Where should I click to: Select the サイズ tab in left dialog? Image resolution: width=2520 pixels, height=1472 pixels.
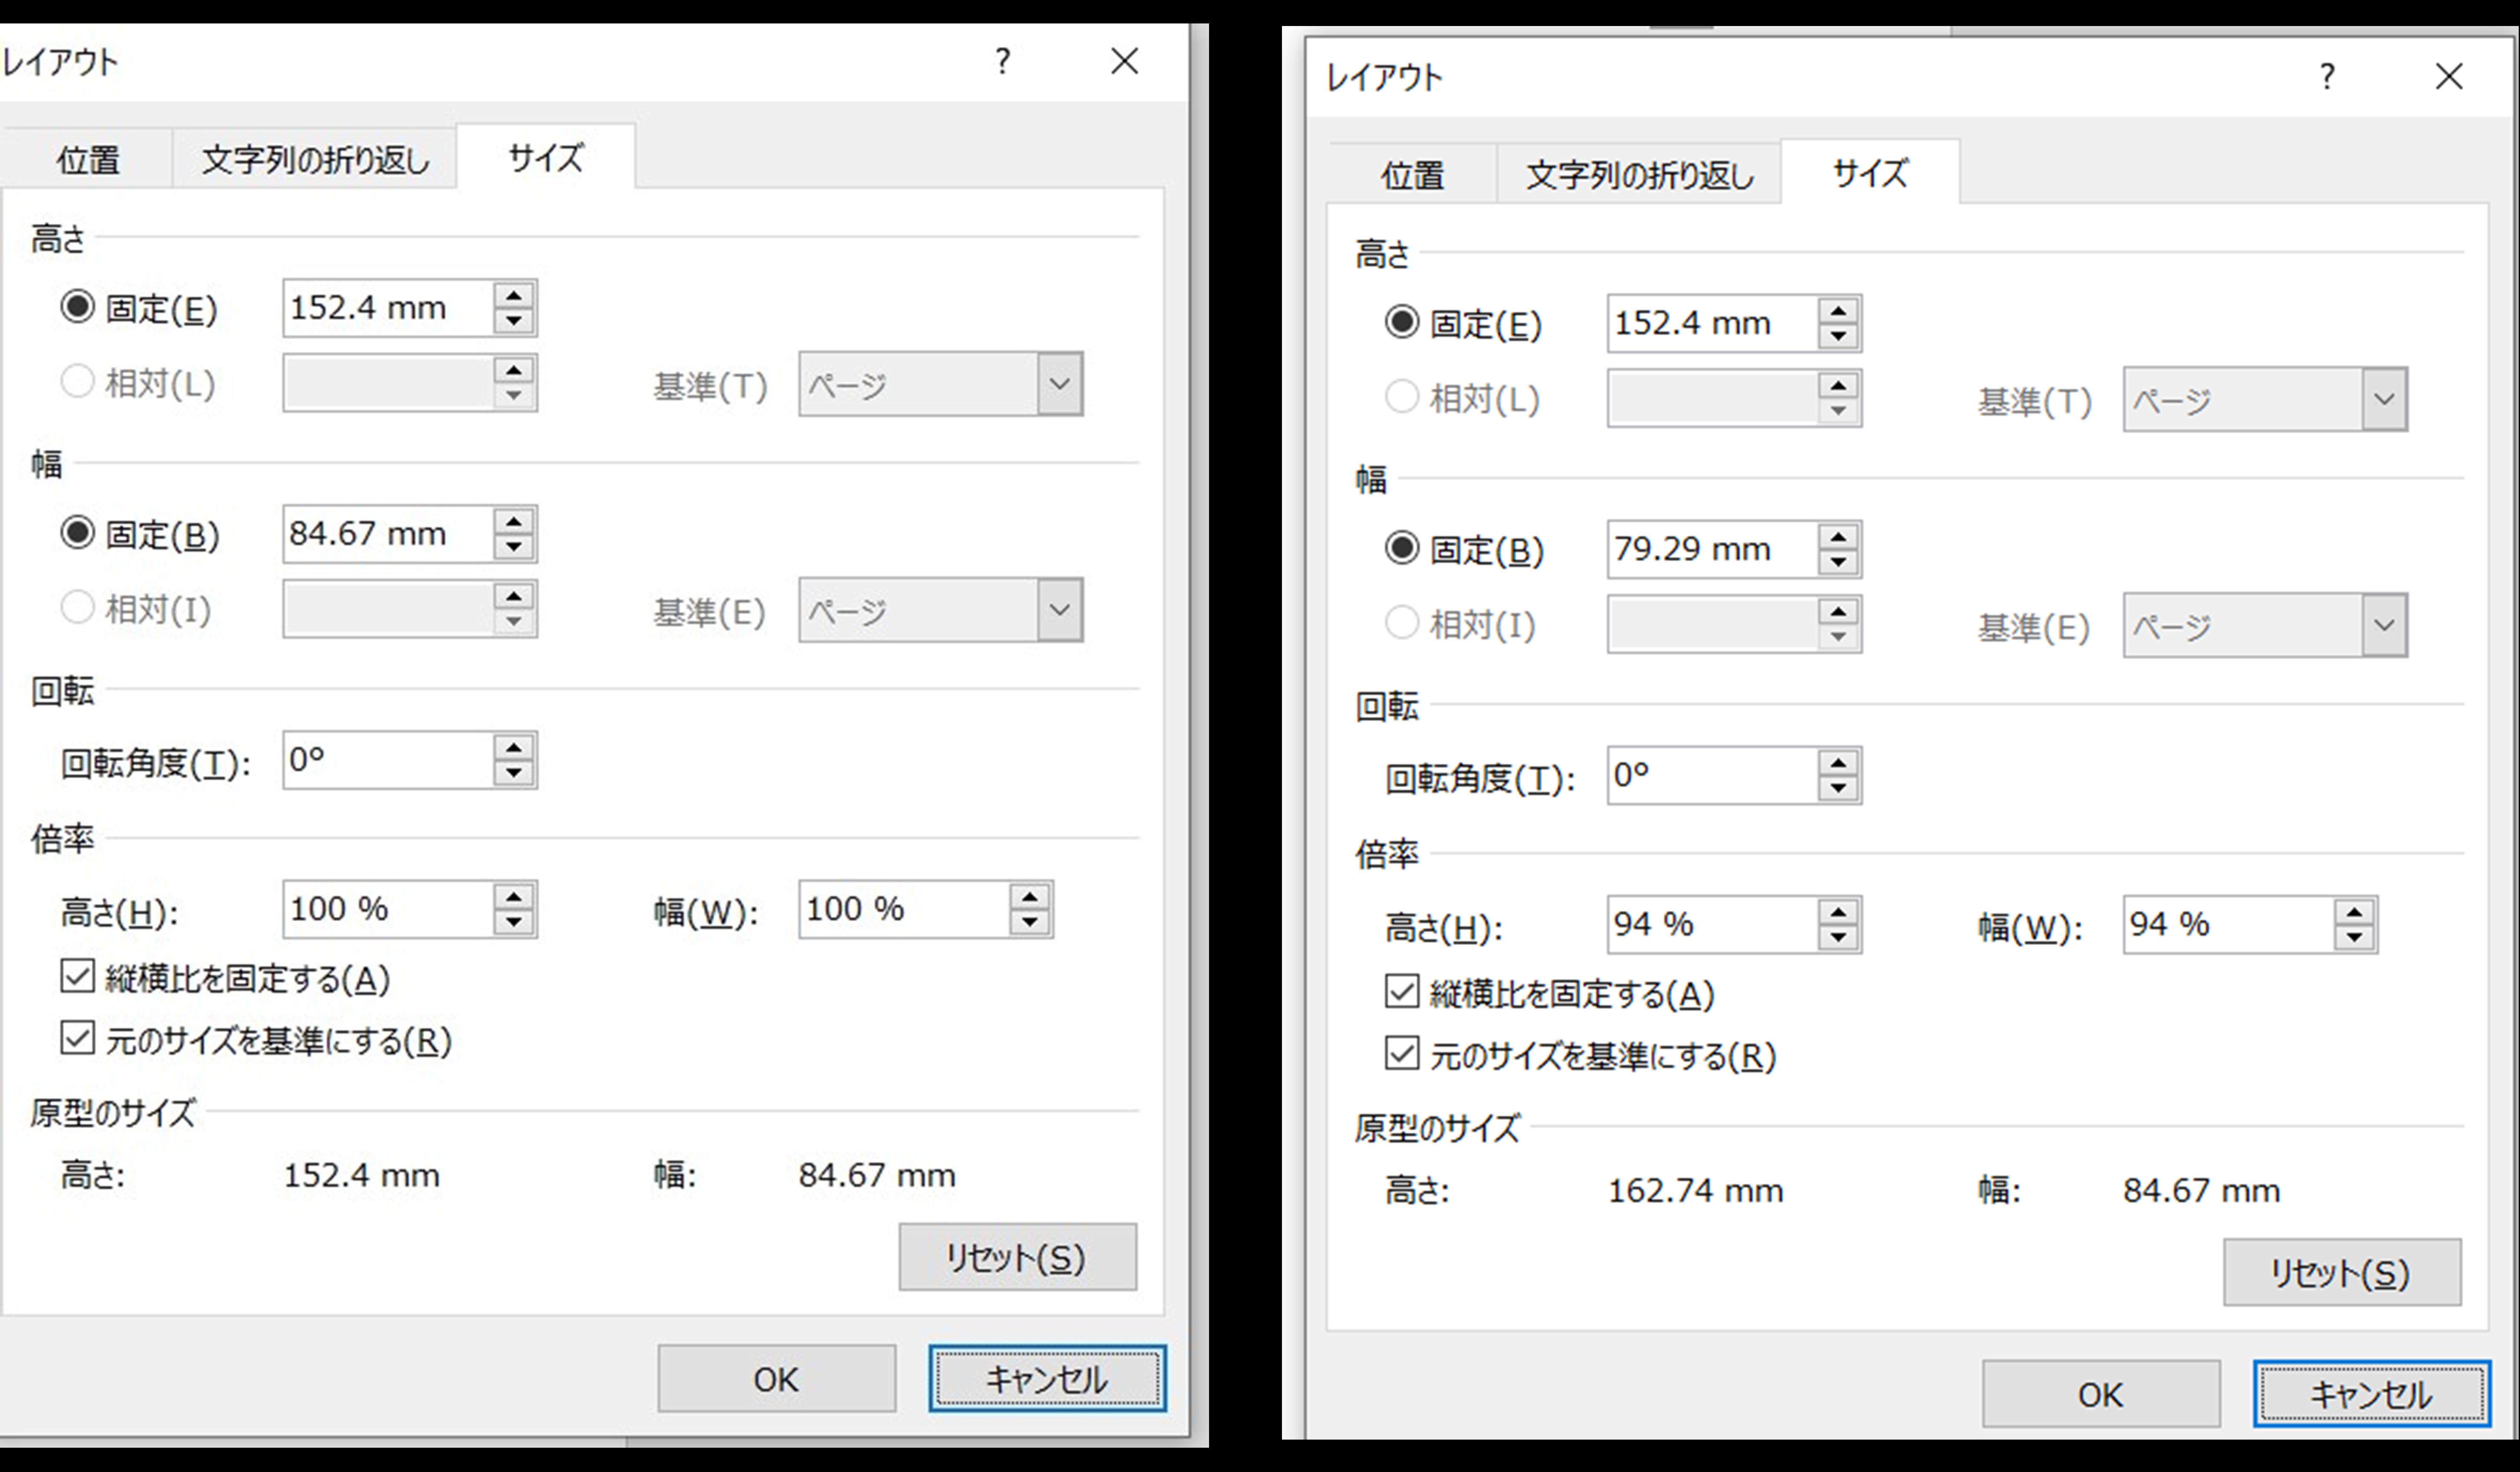coord(546,157)
